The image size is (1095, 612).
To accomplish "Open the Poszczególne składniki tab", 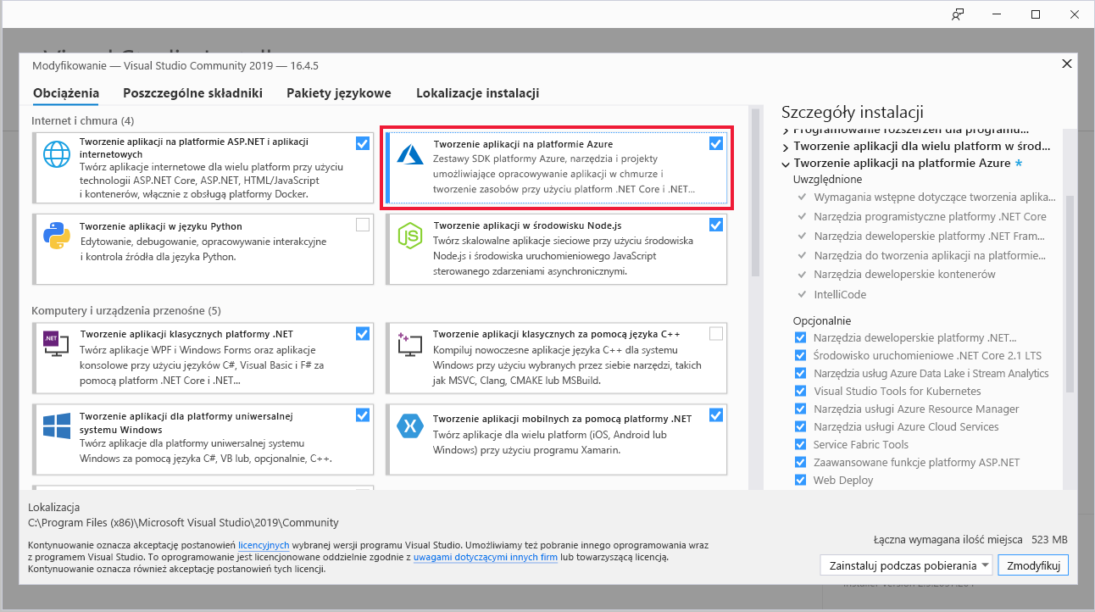I will [x=192, y=93].
